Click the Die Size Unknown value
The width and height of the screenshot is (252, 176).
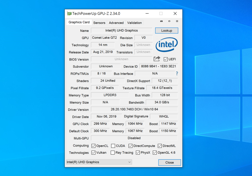coord(143,45)
